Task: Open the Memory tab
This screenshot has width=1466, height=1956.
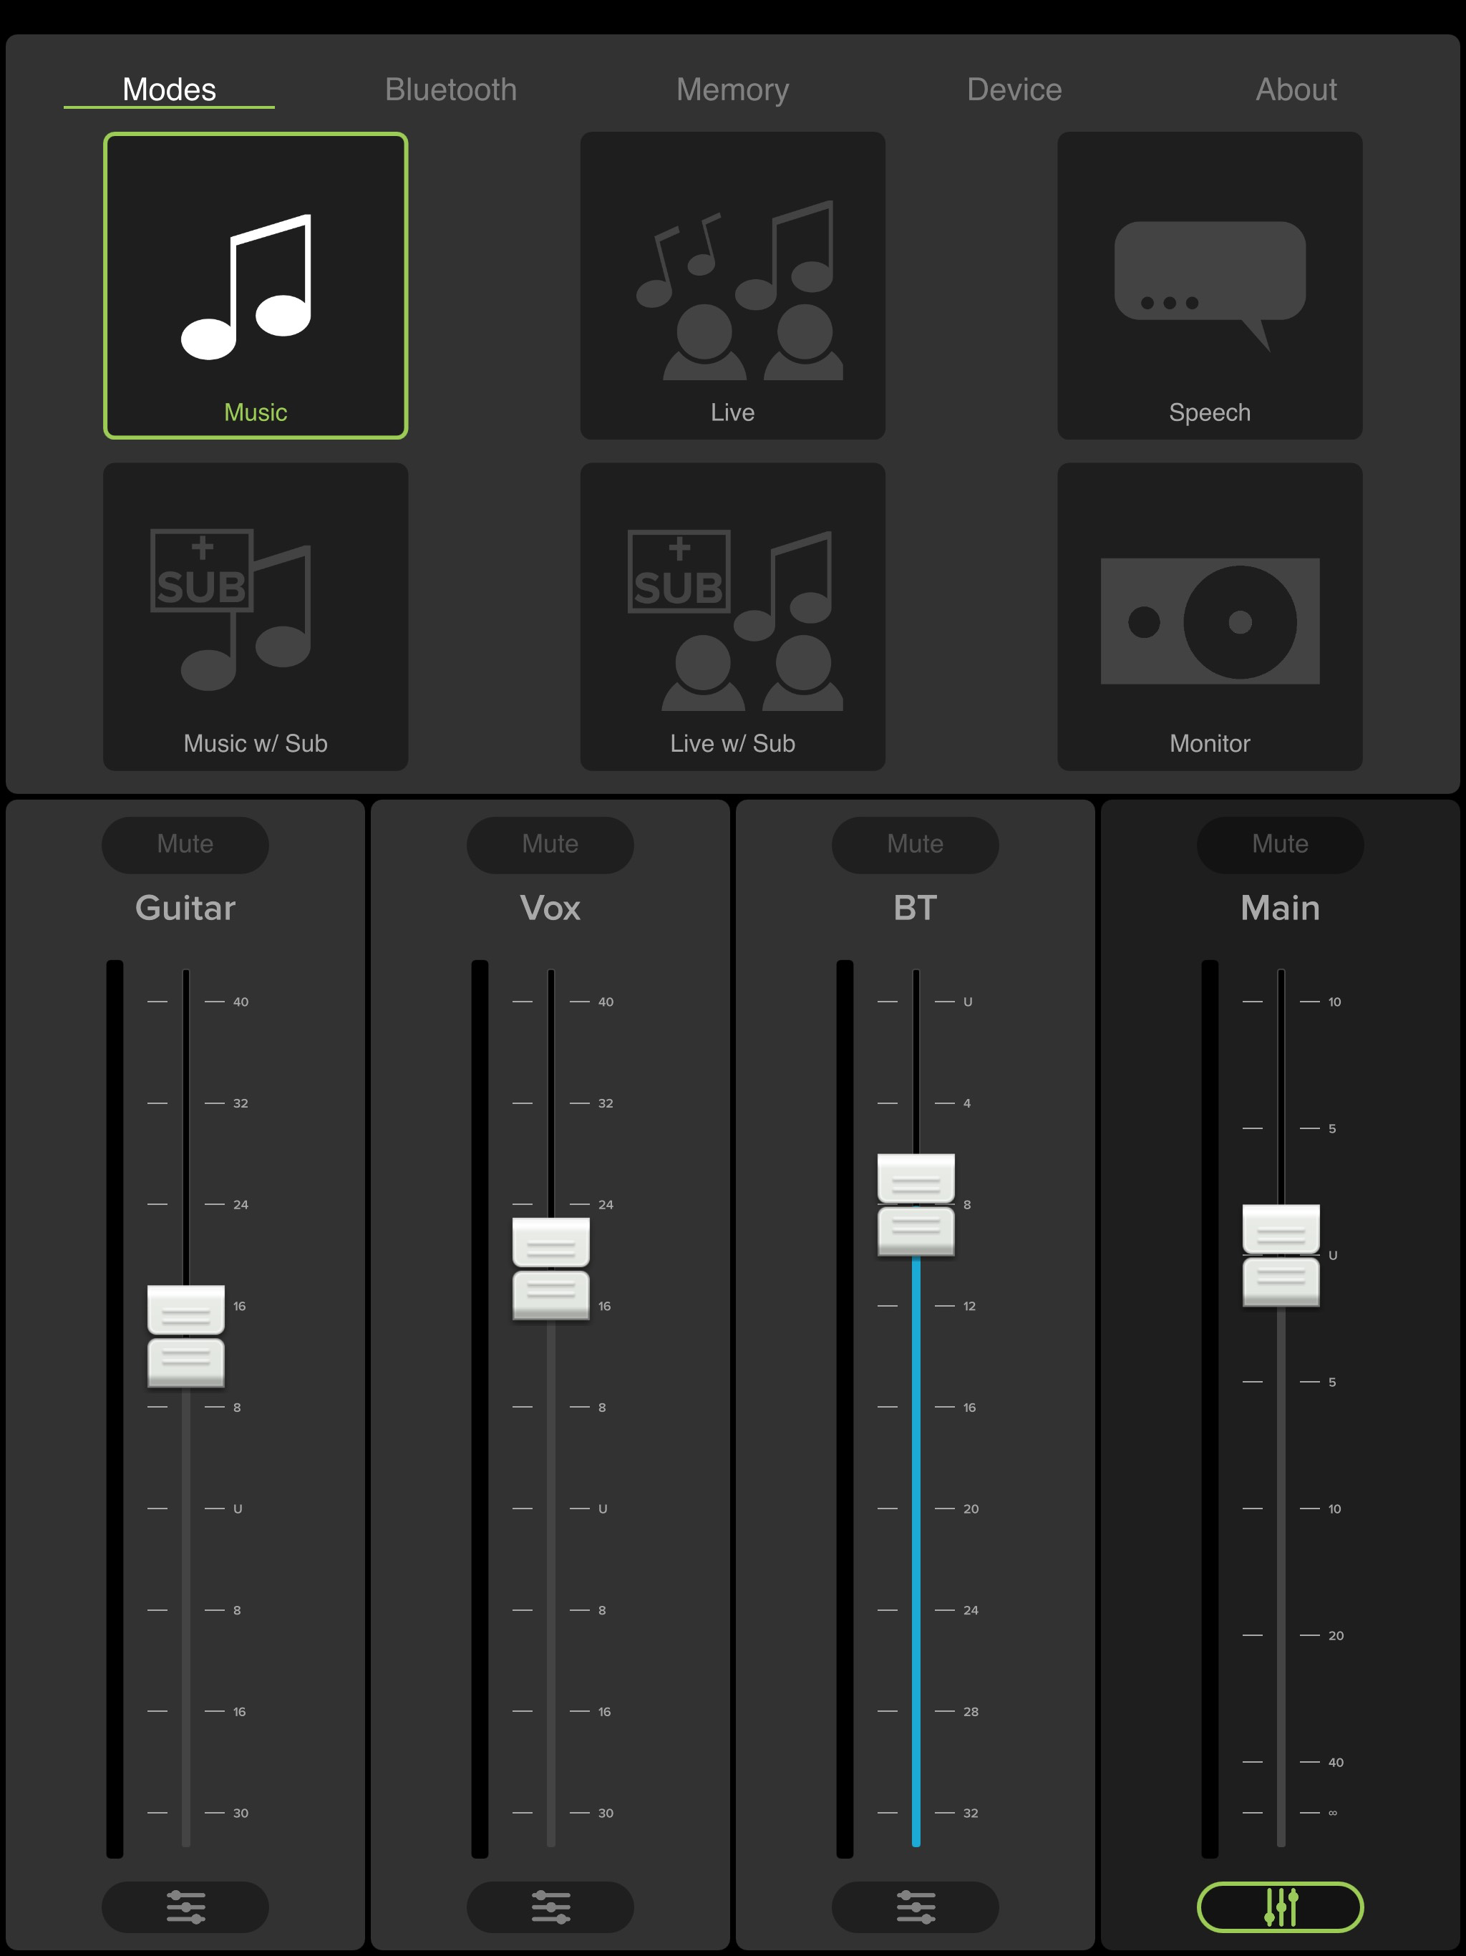Action: pyautogui.click(x=732, y=89)
